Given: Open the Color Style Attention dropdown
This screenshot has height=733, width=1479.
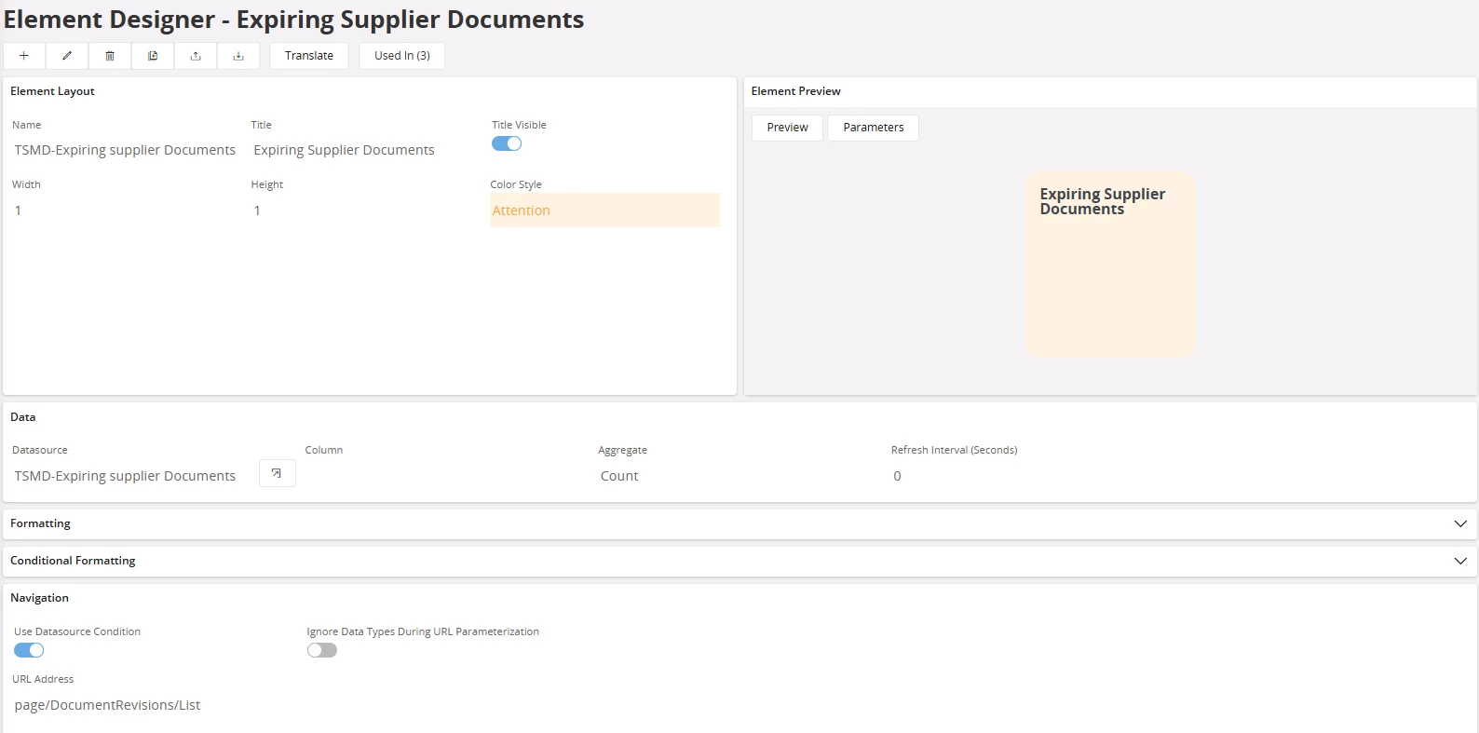Looking at the screenshot, I should click(604, 210).
